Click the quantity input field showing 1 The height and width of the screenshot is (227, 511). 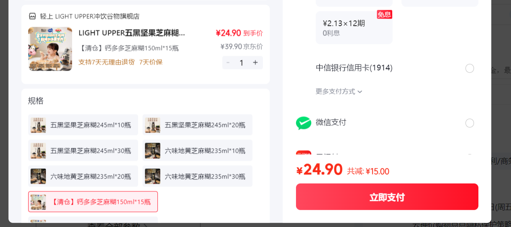[x=242, y=63]
